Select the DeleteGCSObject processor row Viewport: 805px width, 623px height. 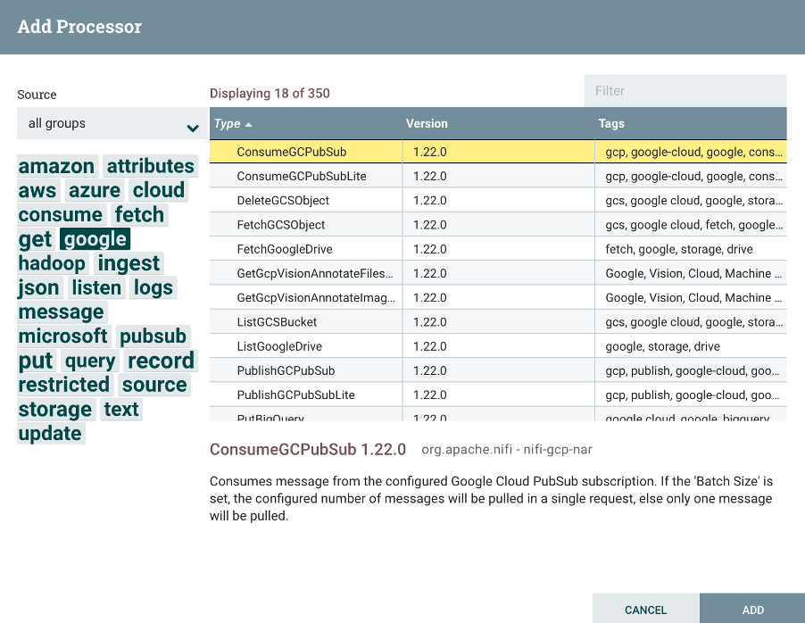pyautogui.click(x=498, y=200)
